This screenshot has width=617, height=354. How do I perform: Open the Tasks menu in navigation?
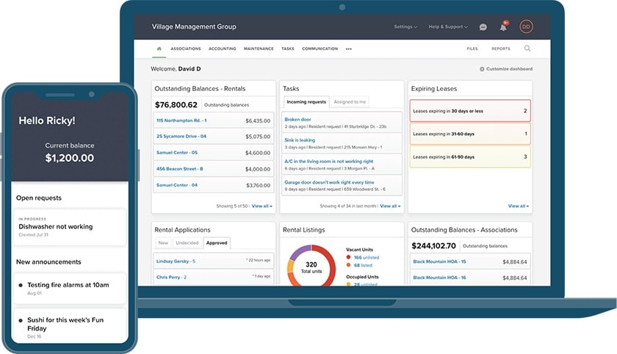(288, 48)
